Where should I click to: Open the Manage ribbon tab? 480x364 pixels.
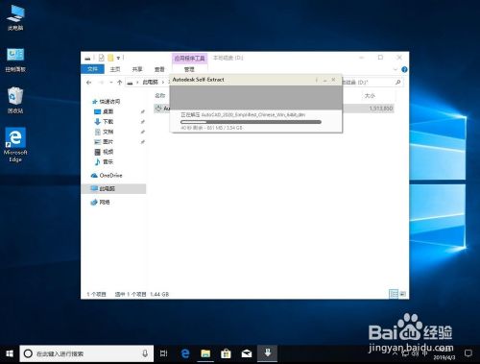(x=189, y=69)
